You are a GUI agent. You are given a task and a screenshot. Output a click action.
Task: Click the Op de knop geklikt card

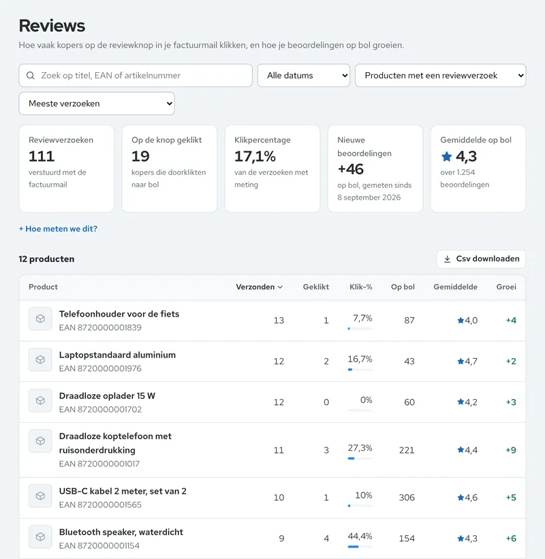(170, 169)
